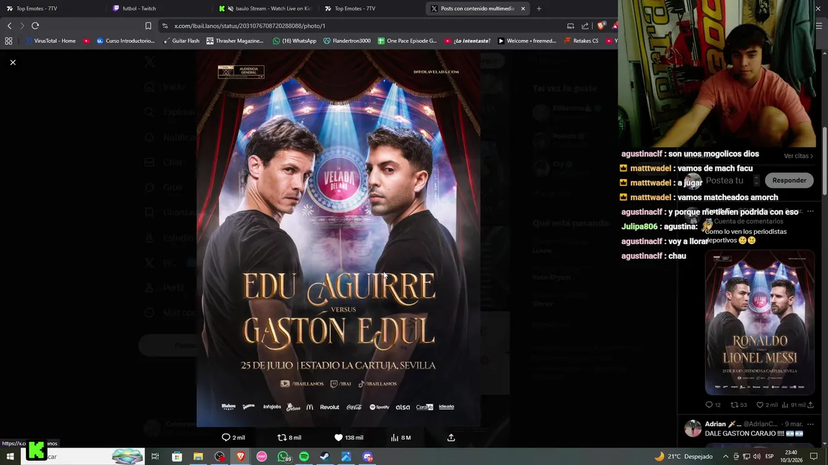
Task: Click the Responder button
Action: [x=789, y=180]
